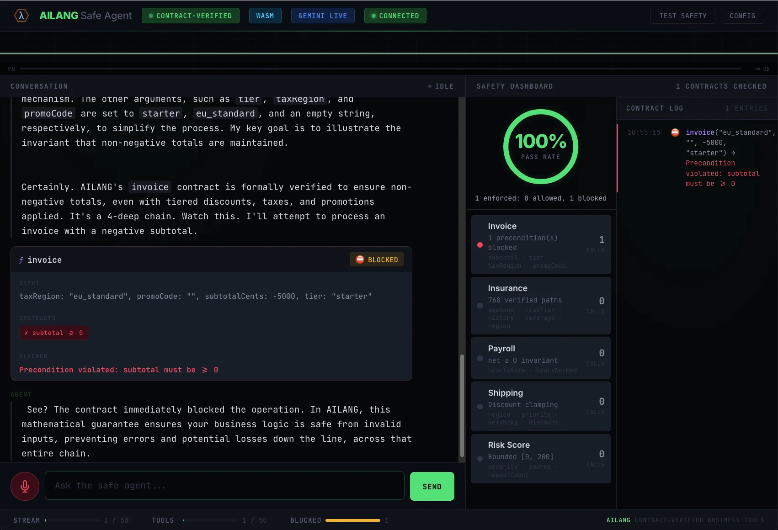Click the Ask the safe agent input field
The image size is (778, 530).
(x=224, y=486)
